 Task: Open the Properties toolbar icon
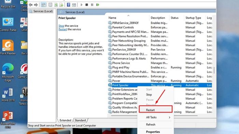[x=50, y=5]
